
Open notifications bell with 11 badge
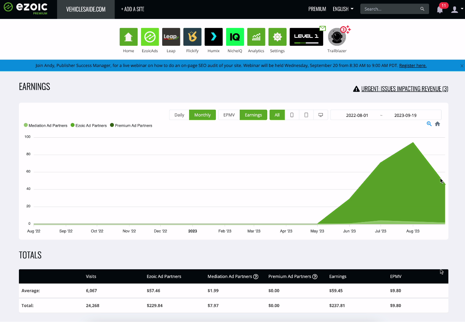(440, 9)
